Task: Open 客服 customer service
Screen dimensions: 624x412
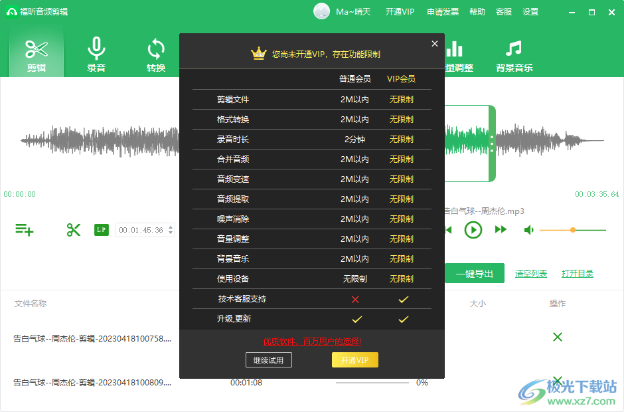Action: 504,12
